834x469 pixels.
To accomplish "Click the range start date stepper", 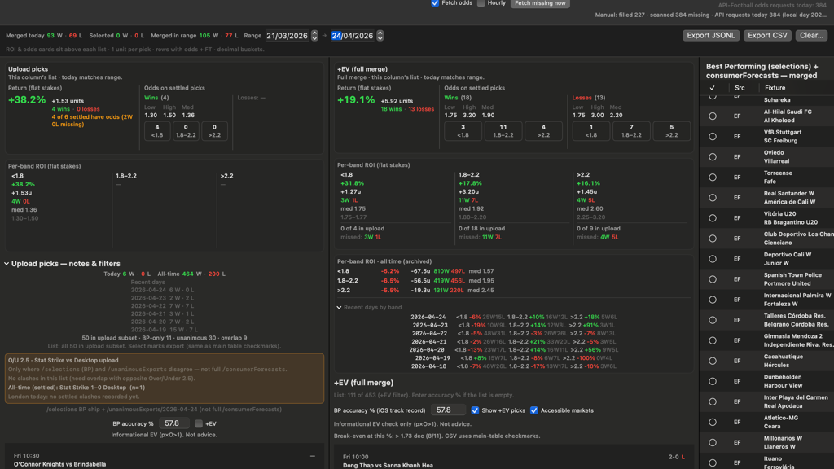I will click(314, 36).
